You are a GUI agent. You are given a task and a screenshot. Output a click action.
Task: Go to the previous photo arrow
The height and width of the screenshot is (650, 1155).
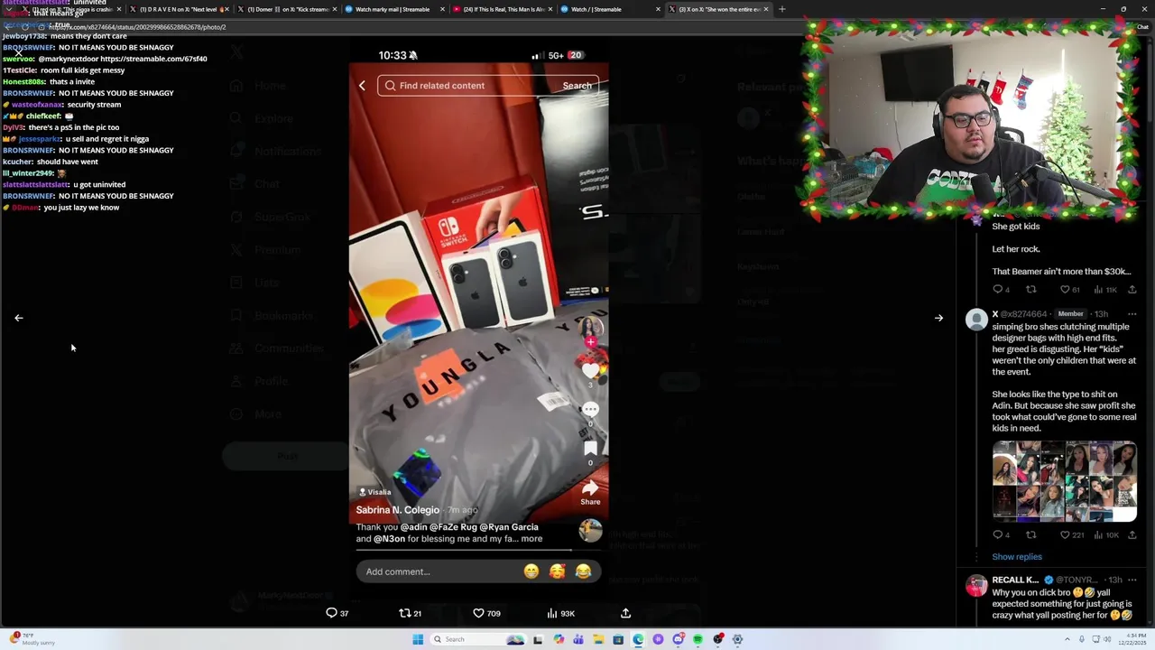pos(18,318)
